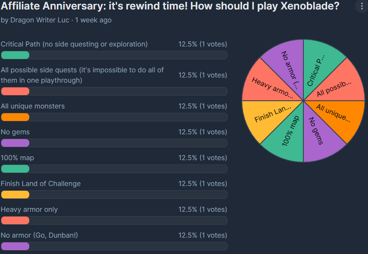Pick the No gems poll option
This screenshot has width=368, height=254.
click(x=15, y=132)
